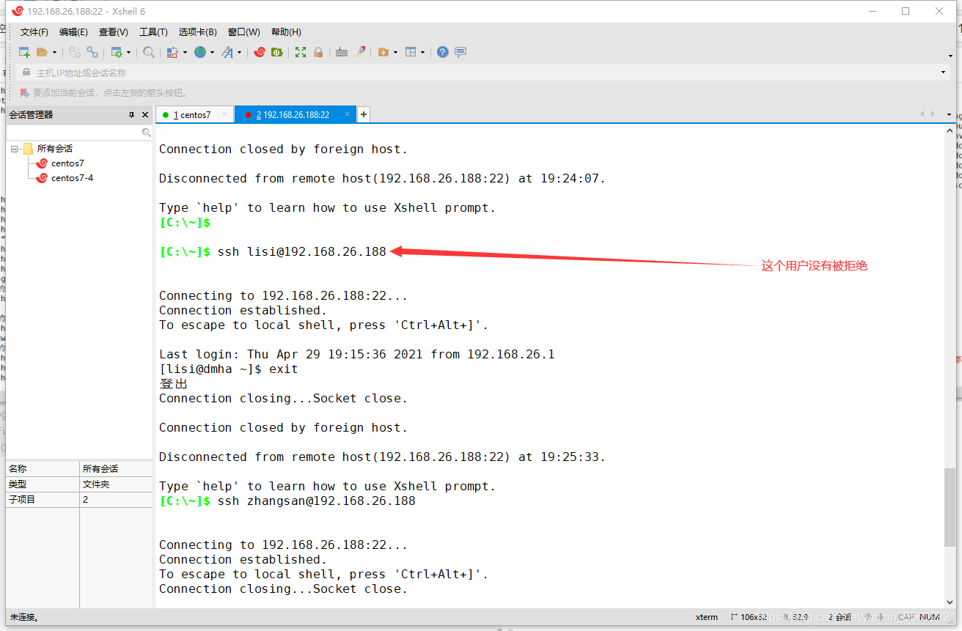The height and width of the screenshot is (631, 962).
Task: Add a new tab with plus button
Action: click(364, 115)
